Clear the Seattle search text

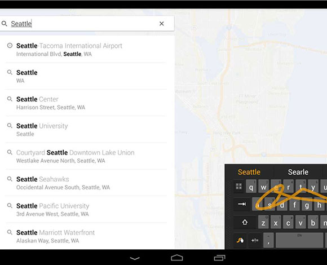(161, 24)
